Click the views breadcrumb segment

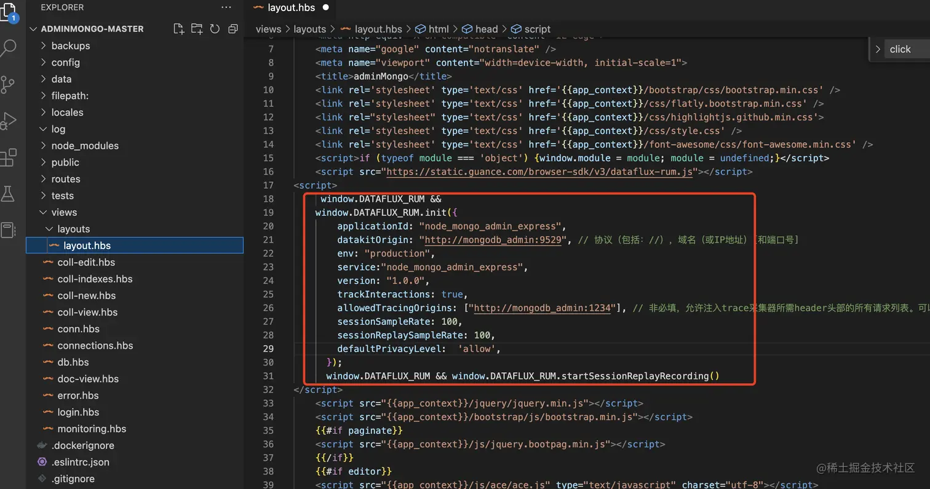click(268, 29)
